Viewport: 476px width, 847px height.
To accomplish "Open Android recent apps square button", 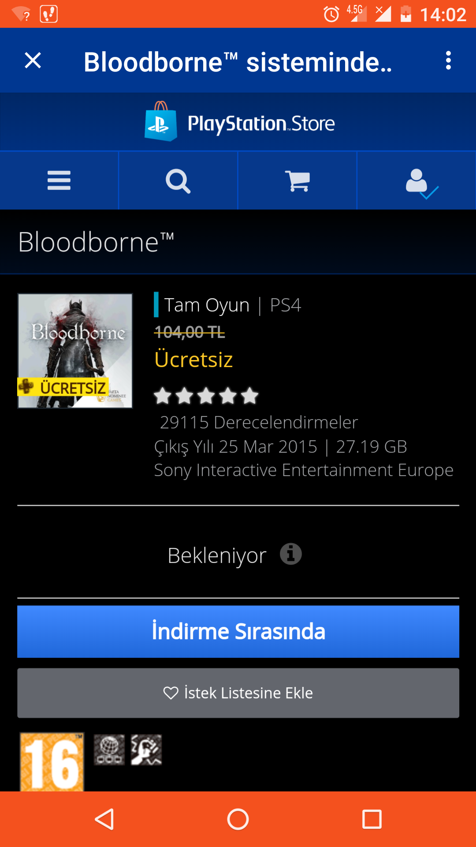I will tap(372, 819).
